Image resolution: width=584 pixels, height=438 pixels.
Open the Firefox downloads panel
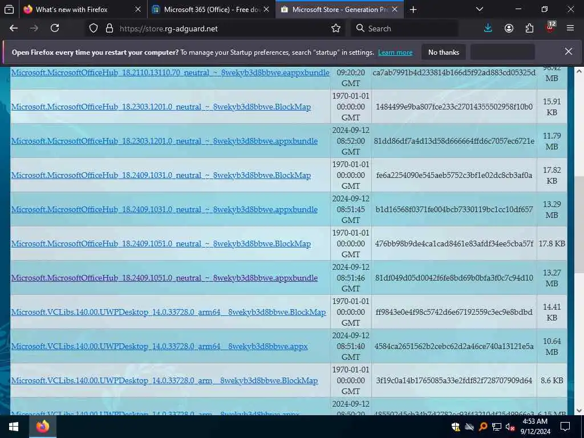[488, 29]
